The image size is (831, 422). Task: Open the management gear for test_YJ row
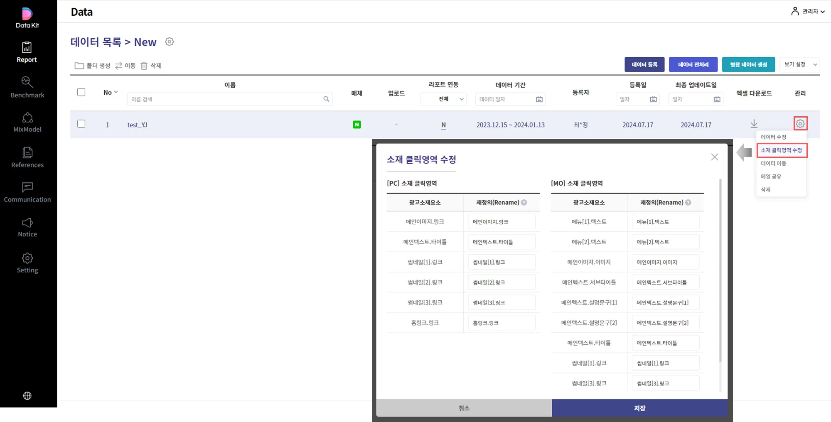(800, 123)
